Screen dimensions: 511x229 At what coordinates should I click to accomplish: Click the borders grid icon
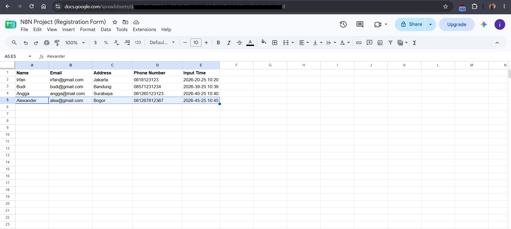click(x=275, y=43)
